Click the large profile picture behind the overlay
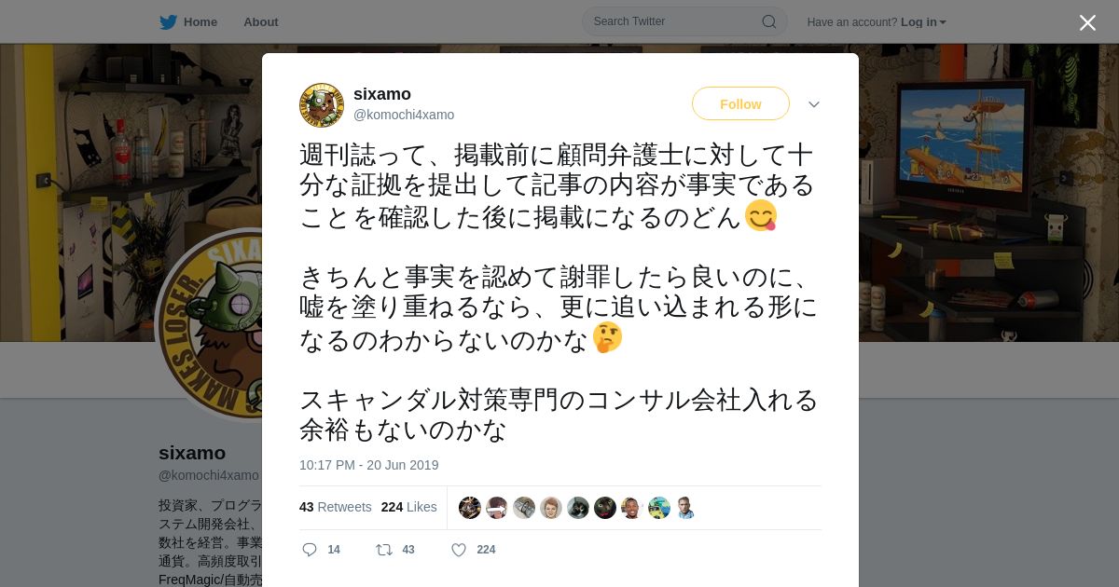Screen dimensions: 1119x587 pos(209,323)
